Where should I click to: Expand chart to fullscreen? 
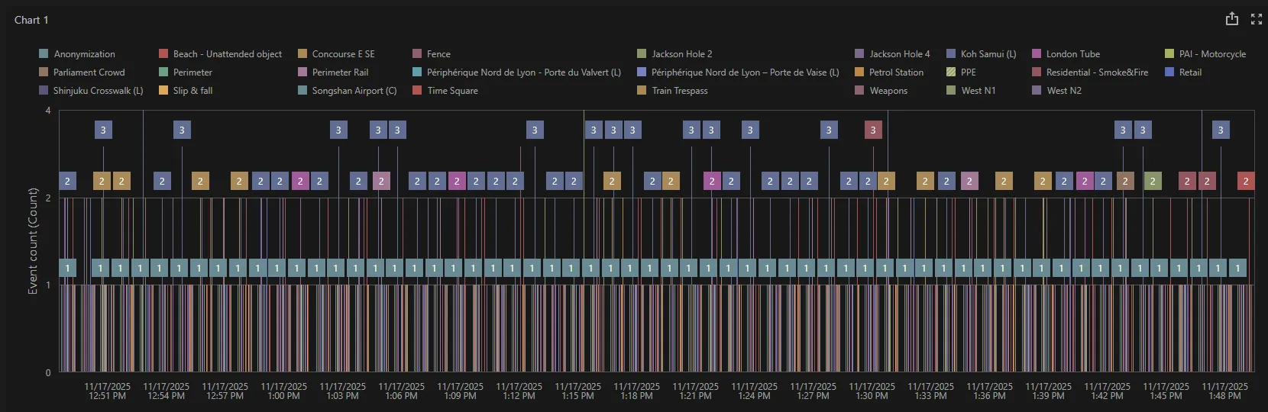coord(1257,19)
